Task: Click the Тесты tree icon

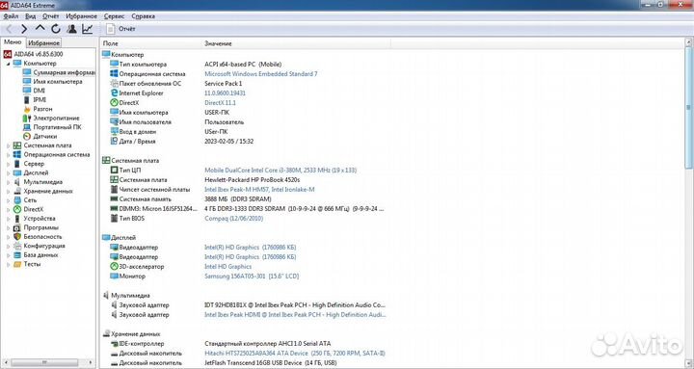Action: tap(16, 264)
